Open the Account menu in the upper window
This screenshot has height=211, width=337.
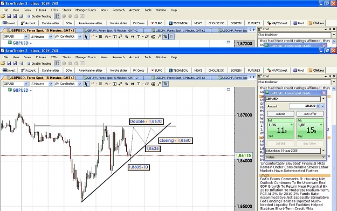tap(134, 10)
